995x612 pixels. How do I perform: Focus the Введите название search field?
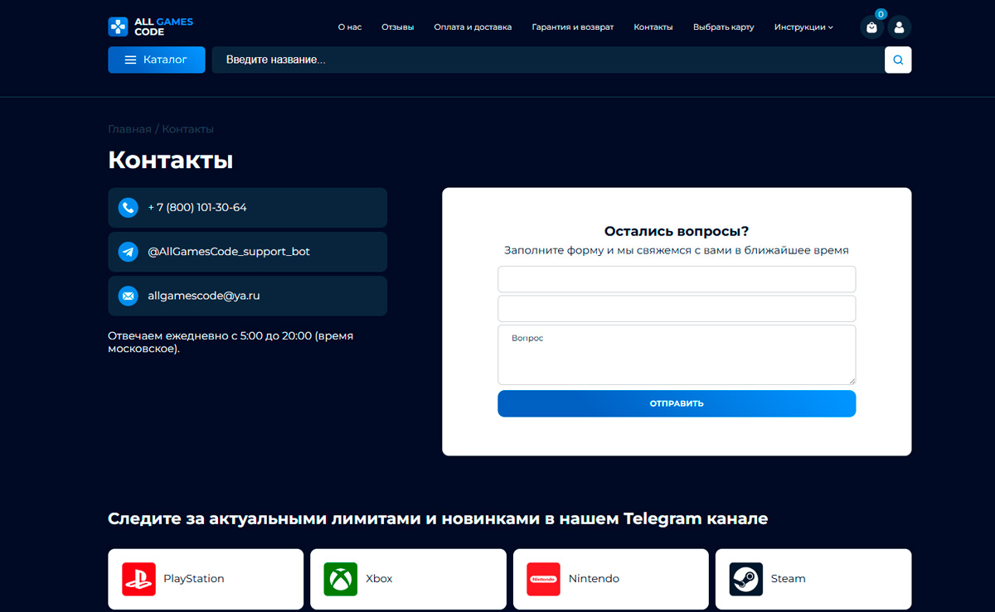[547, 60]
